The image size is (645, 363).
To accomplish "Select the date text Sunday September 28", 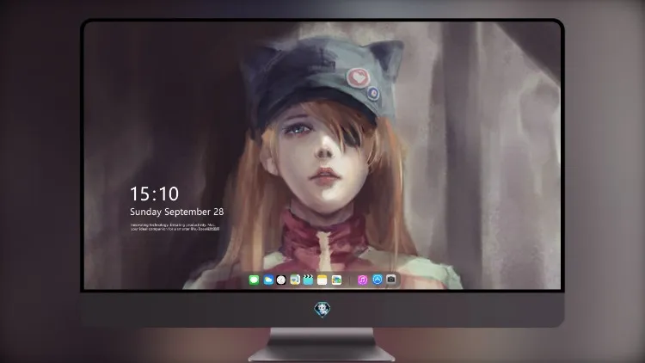I will point(177,212).
